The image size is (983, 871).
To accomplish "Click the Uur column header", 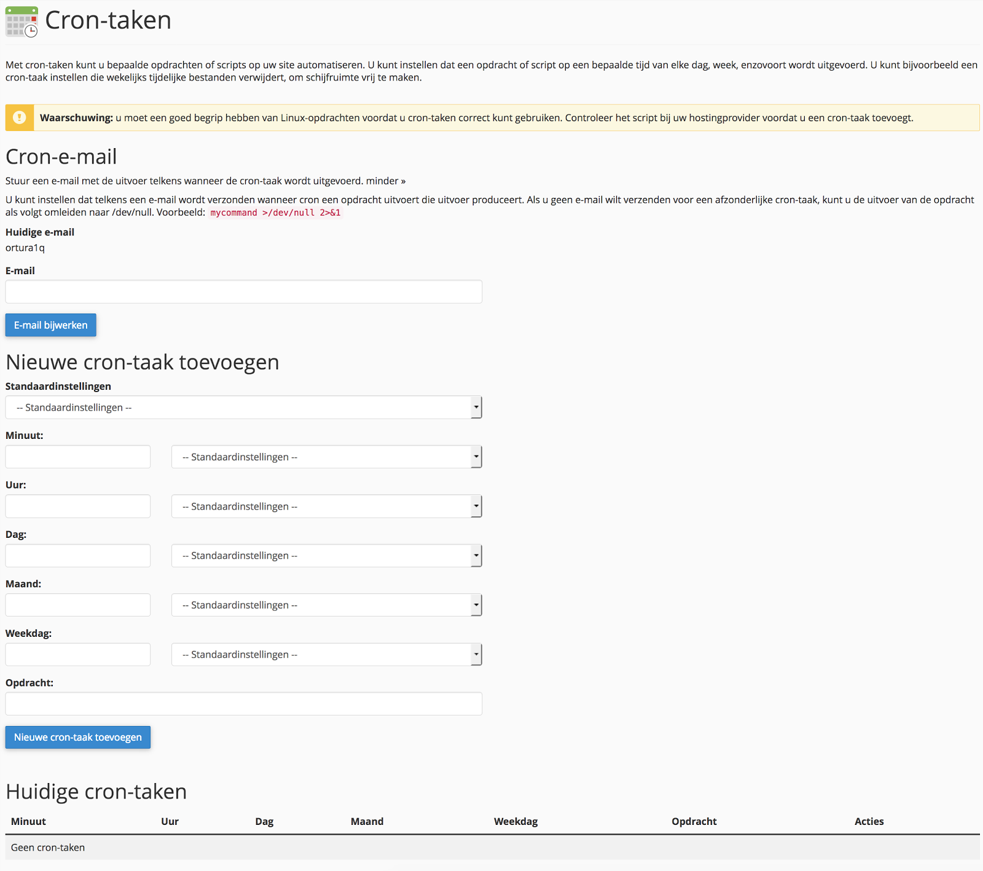I will [x=170, y=821].
